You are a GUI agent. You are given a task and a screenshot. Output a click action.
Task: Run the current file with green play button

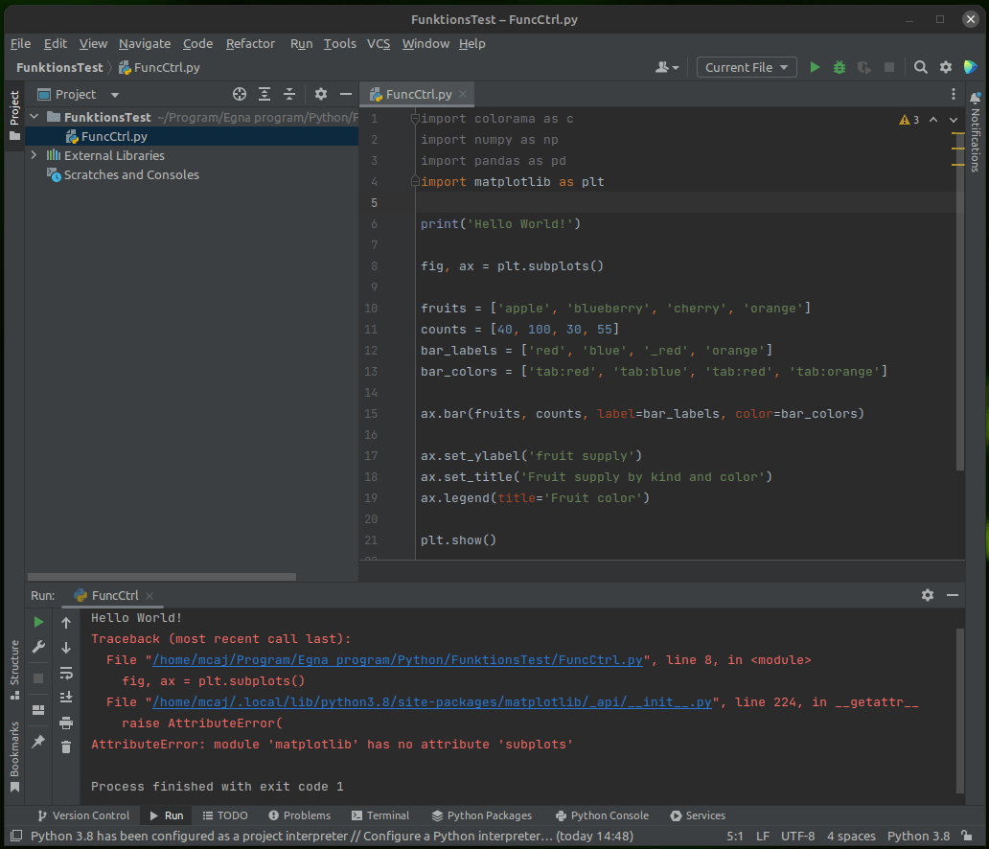pyautogui.click(x=815, y=67)
